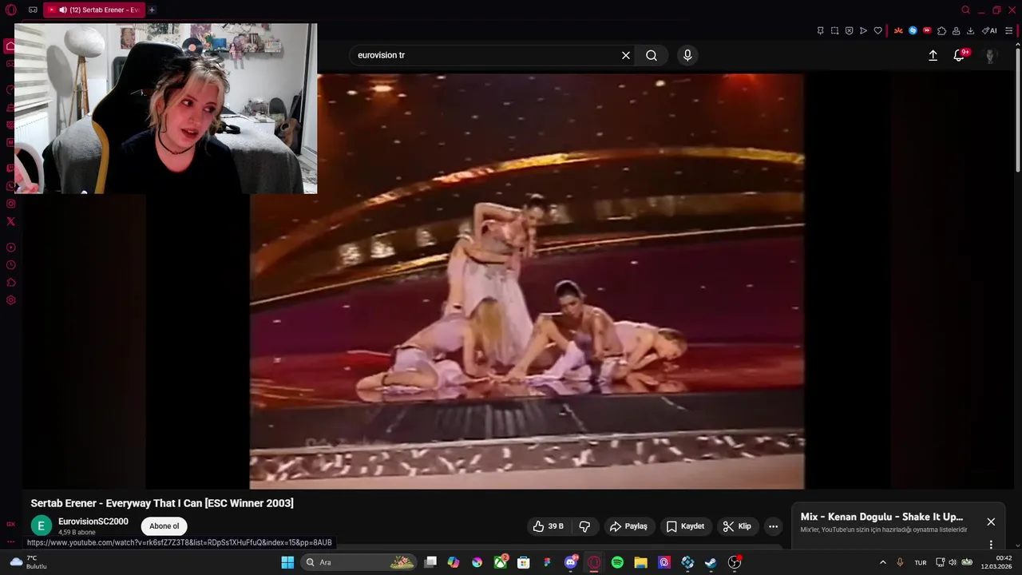Open more actions three-dot menu under video
This screenshot has width=1022, height=575.
(773, 526)
